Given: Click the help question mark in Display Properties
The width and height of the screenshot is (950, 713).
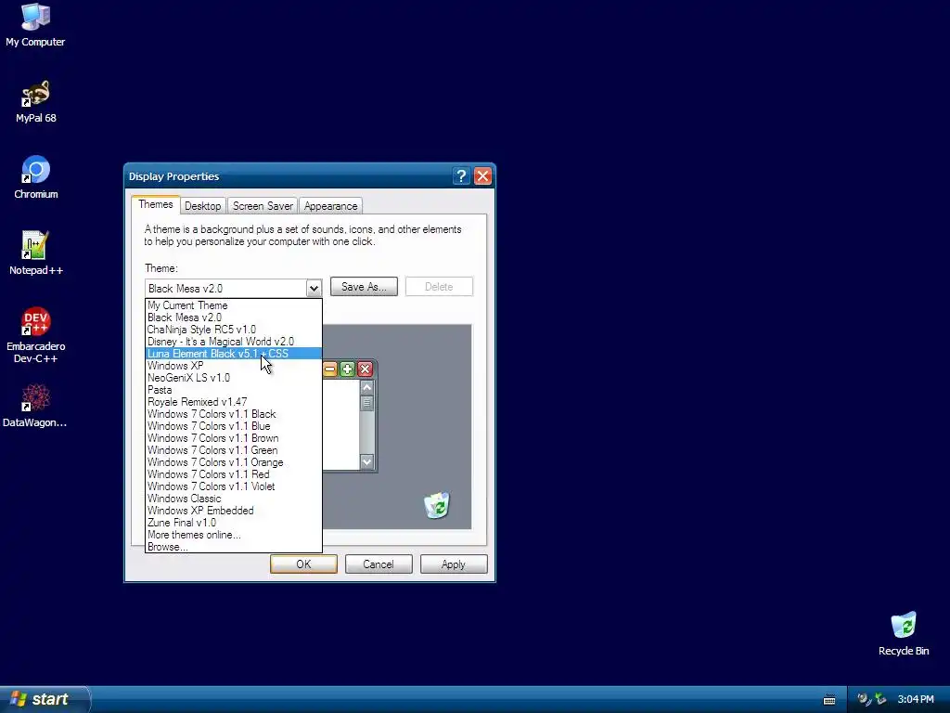Looking at the screenshot, I should coord(461,176).
